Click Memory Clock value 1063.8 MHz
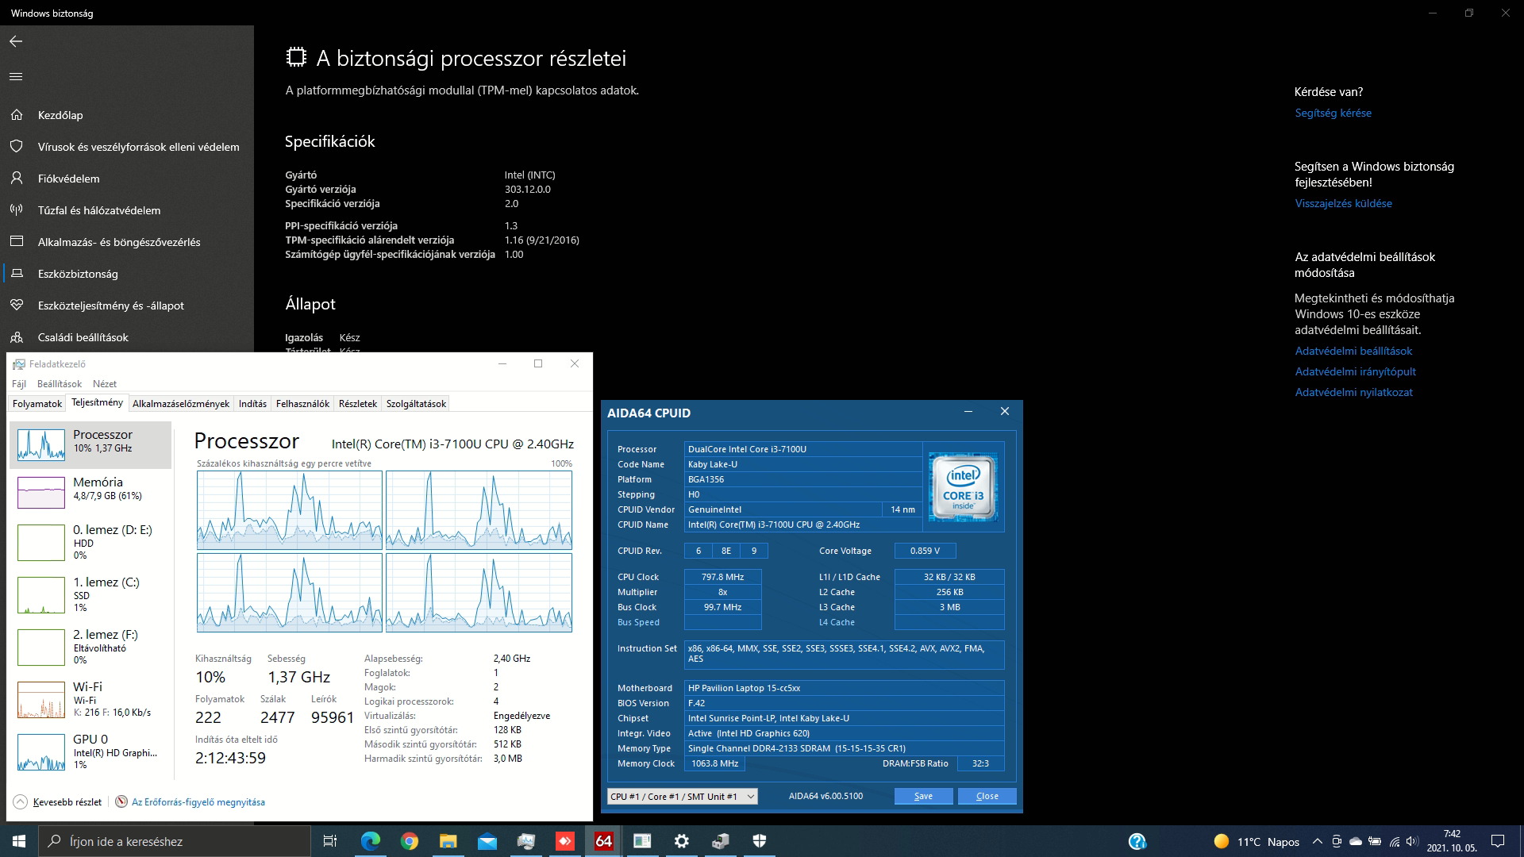This screenshot has width=1524, height=857. (714, 763)
